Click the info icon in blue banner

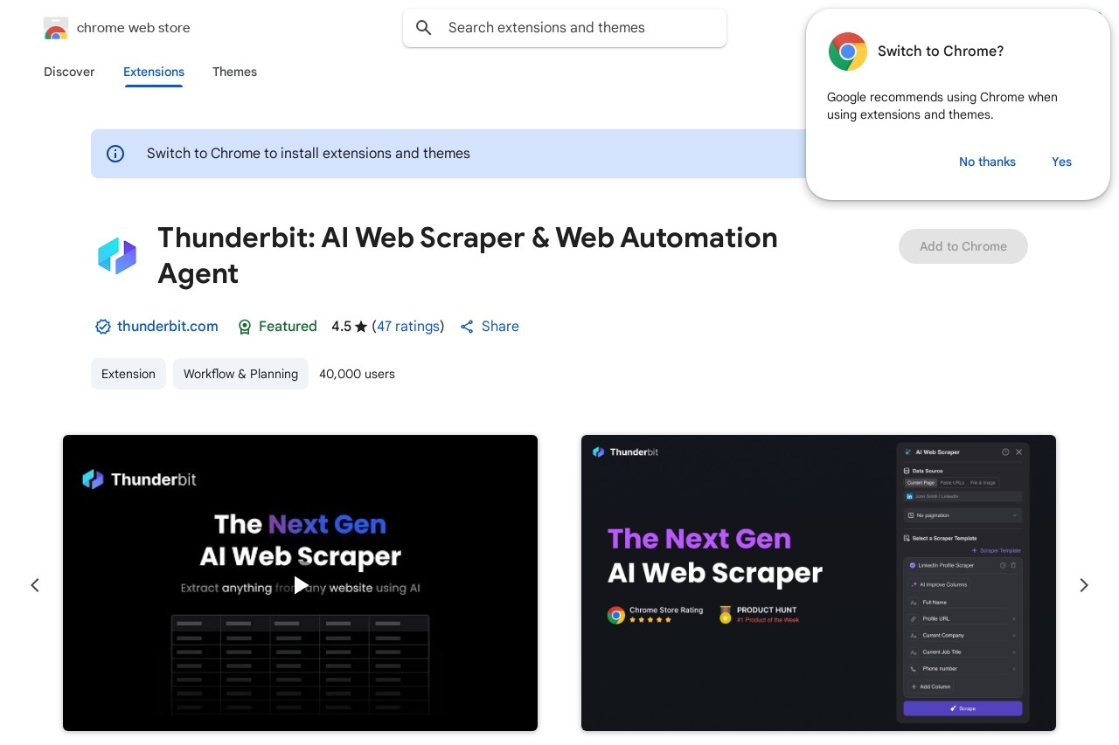point(115,154)
